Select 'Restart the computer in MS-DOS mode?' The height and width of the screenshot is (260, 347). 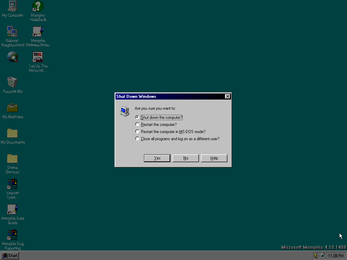point(137,132)
